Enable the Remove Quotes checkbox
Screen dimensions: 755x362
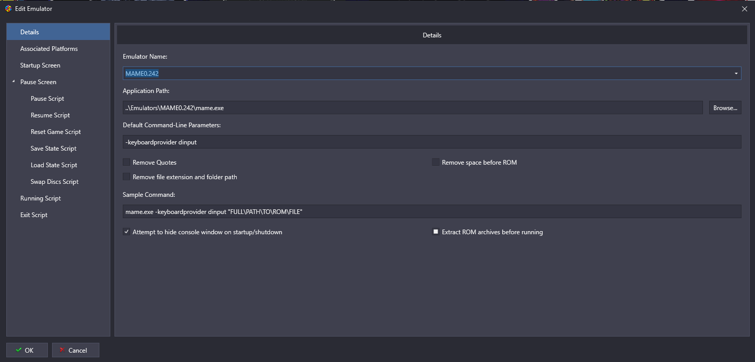click(126, 163)
